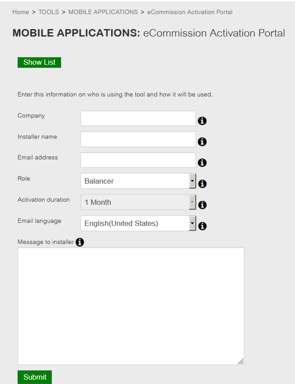
Task: Go to Home breadcrumb link
Action: 21,12
